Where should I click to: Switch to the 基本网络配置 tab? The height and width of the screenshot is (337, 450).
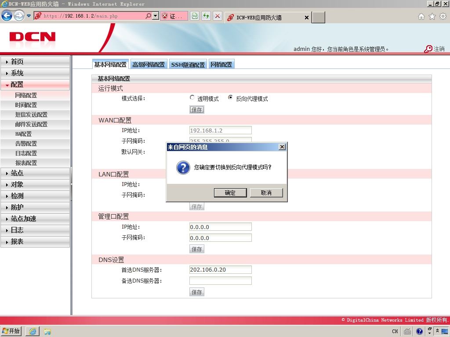(x=110, y=65)
